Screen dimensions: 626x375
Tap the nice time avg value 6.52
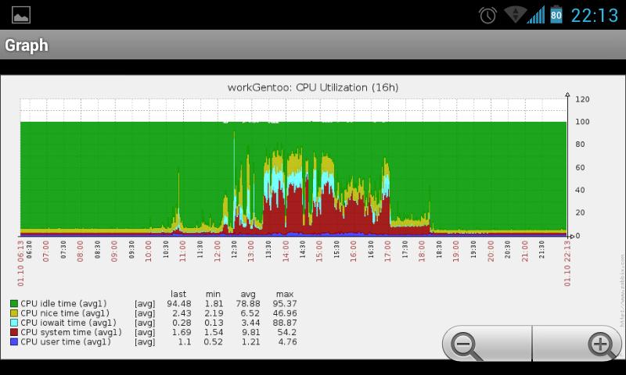pos(250,313)
